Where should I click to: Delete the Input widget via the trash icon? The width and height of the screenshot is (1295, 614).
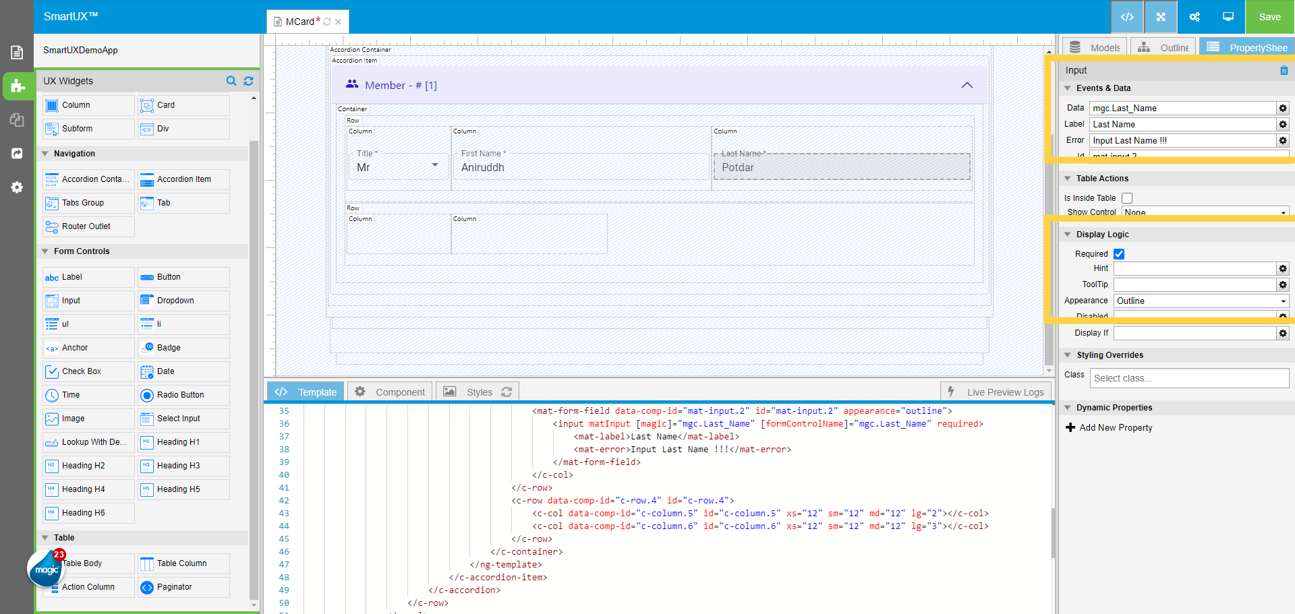point(1284,70)
